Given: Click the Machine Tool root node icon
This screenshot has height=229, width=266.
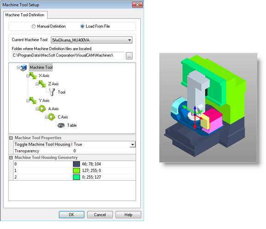Looking at the screenshot, I should 24,68.
